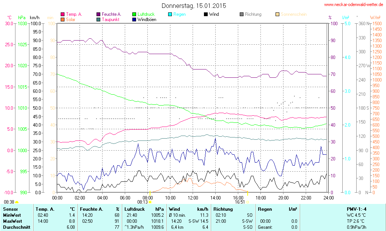
Task: Click the green Luftdruck legend square
Action: click(134, 14)
